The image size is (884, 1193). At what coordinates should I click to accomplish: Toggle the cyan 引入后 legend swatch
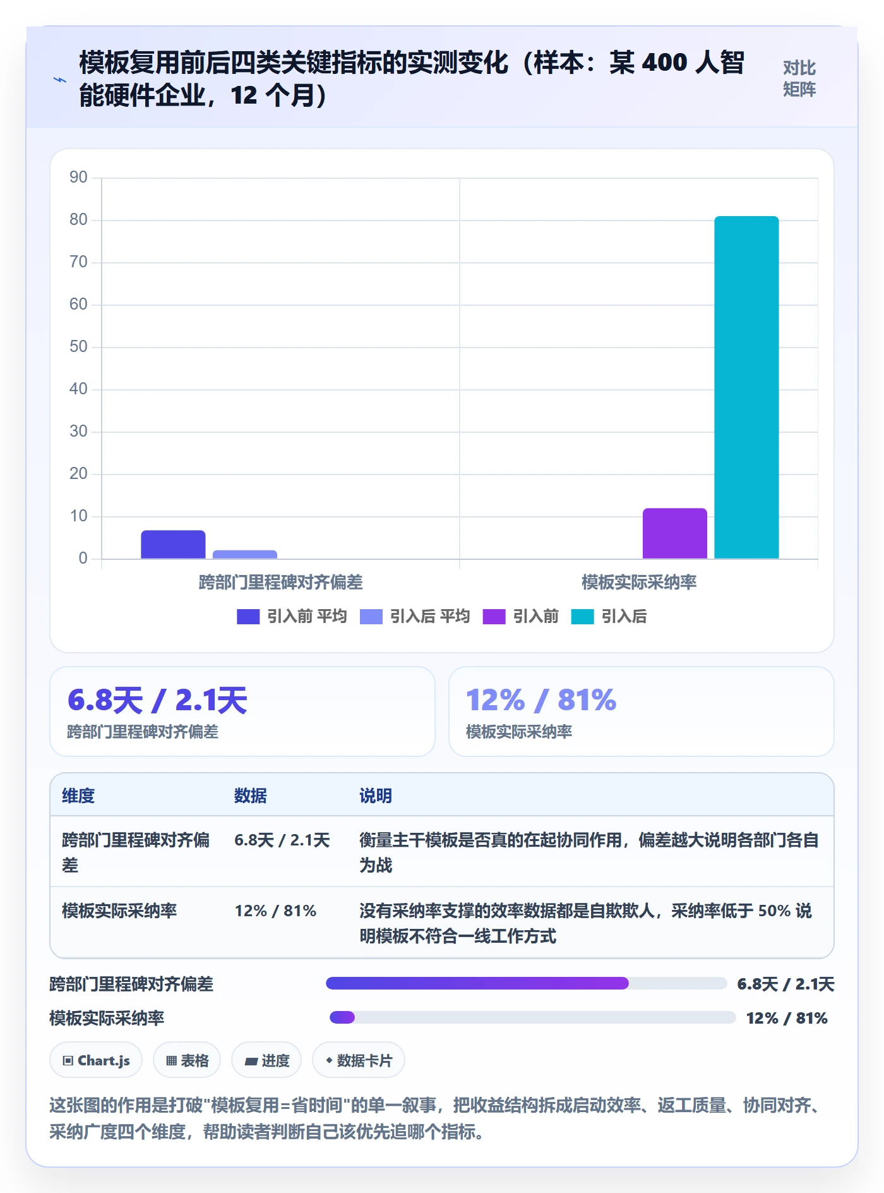click(582, 617)
